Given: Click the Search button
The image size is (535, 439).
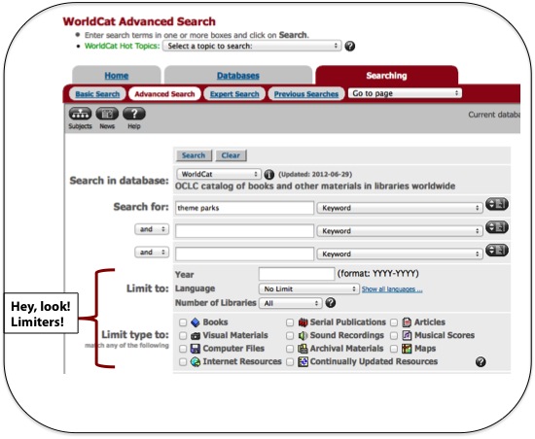Looking at the screenshot, I should click(x=194, y=155).
